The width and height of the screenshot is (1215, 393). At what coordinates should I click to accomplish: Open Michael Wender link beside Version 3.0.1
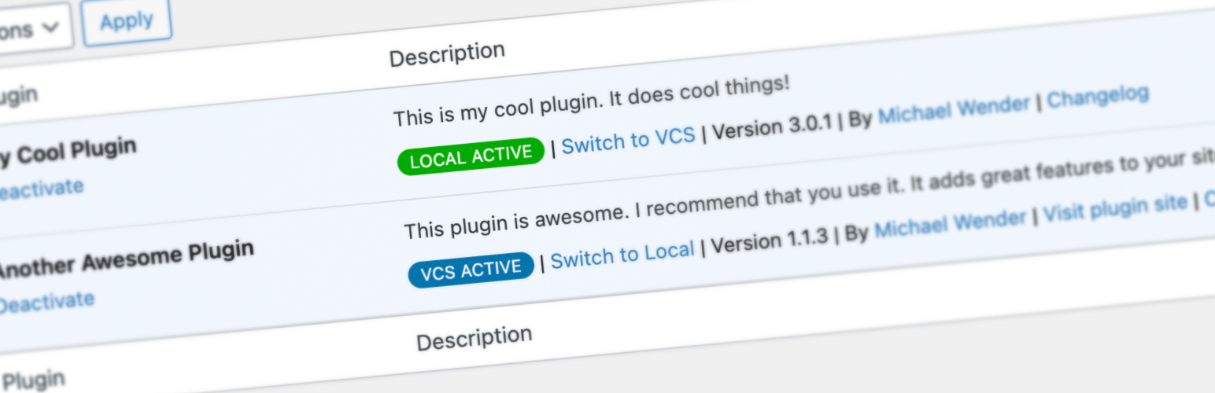pyautogui.click(x=954, y=110)
